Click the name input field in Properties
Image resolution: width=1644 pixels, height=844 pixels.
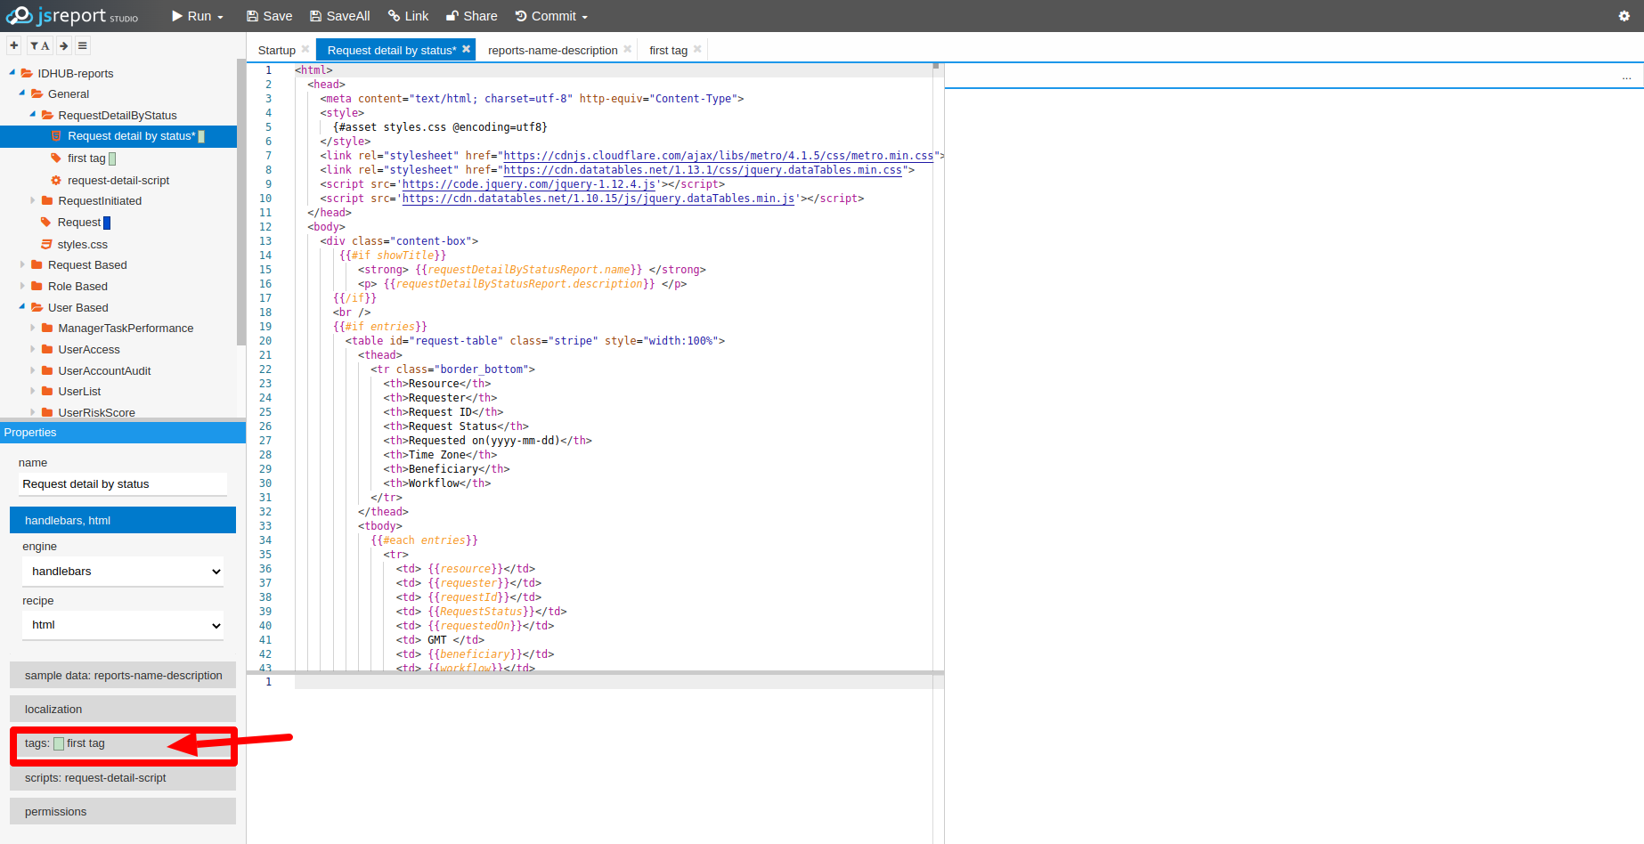pyautogui.click(x=123, y=484)
